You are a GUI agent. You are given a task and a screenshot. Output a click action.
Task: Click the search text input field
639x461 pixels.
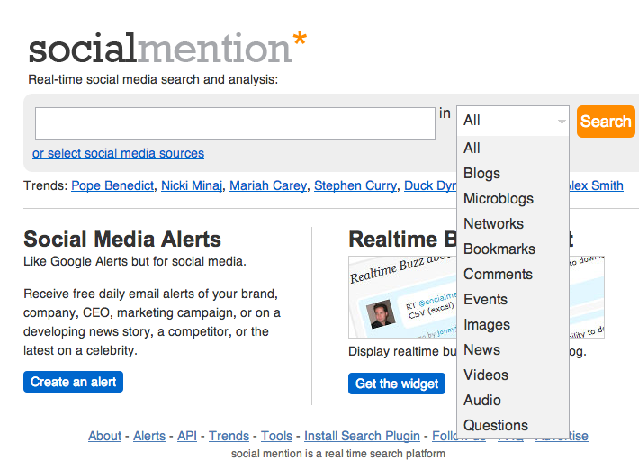click(x=235, y=123)
